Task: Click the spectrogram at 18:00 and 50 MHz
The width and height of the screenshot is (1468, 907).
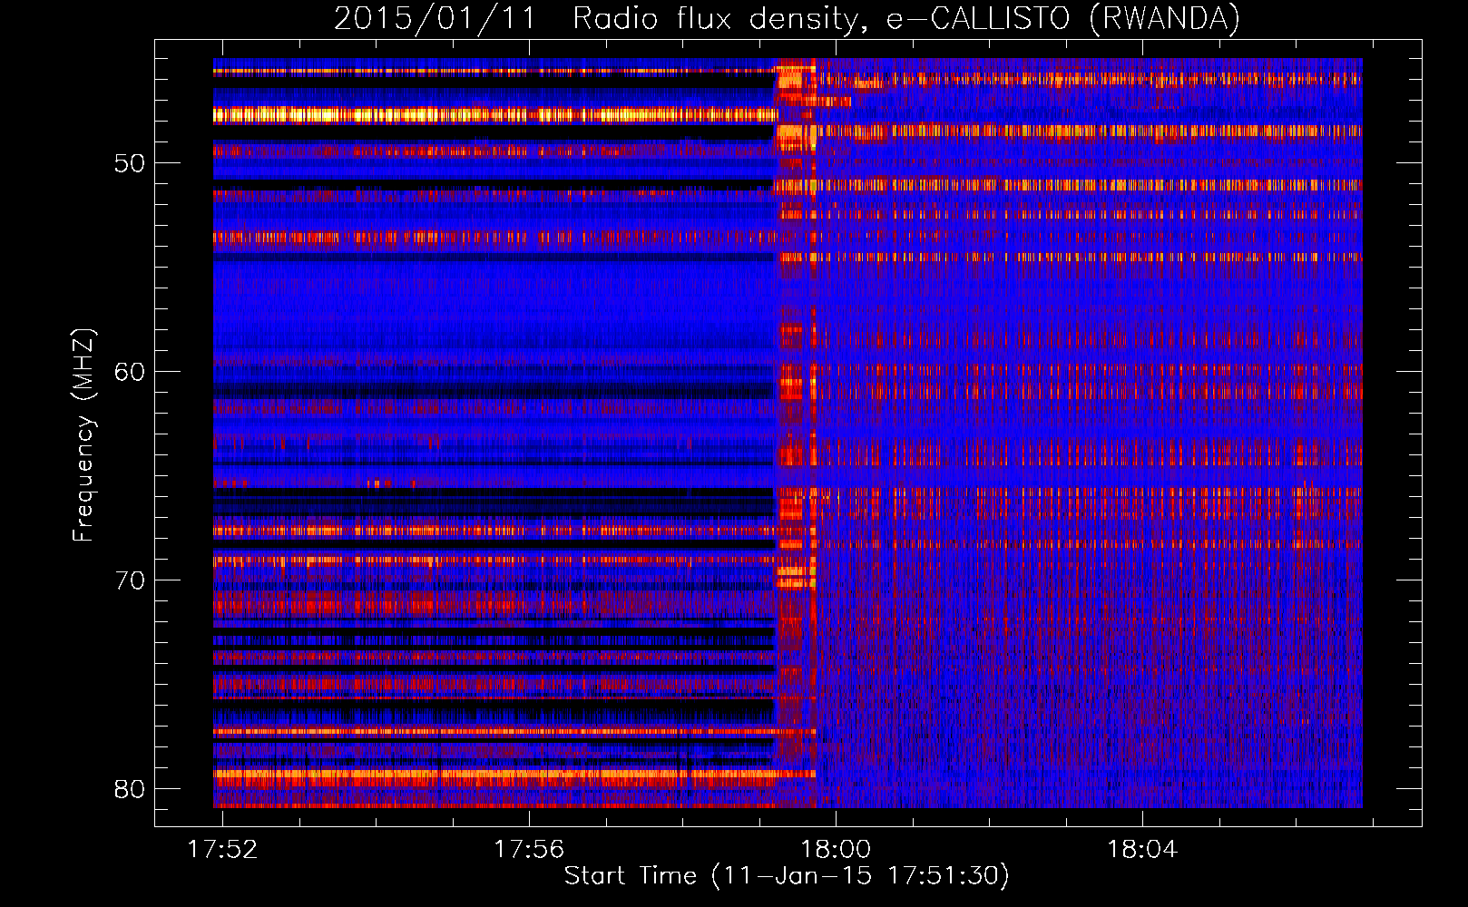Action: (835, 163)
